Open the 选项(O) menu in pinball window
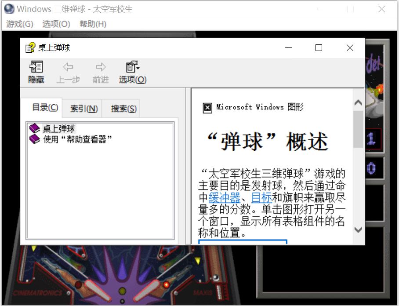399x306 pixels. (x=56, y=24)
